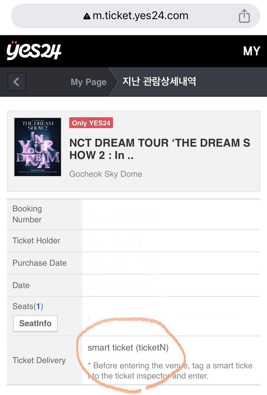Viewport: 267px width, 395px height.
Task: Tap the Purchase Date row label
Action: [40, 263]
